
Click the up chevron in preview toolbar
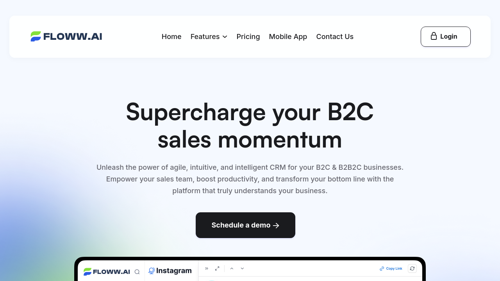[x=232, y=269]
